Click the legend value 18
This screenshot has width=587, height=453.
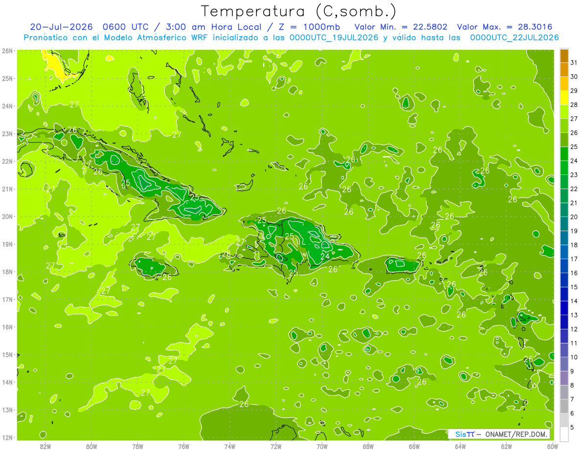(x=574, y=245)
